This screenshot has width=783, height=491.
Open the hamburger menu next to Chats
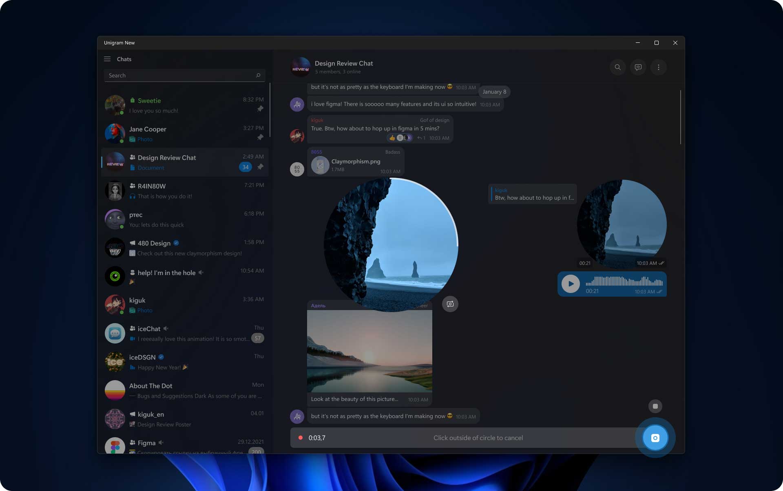coord(107,59)
